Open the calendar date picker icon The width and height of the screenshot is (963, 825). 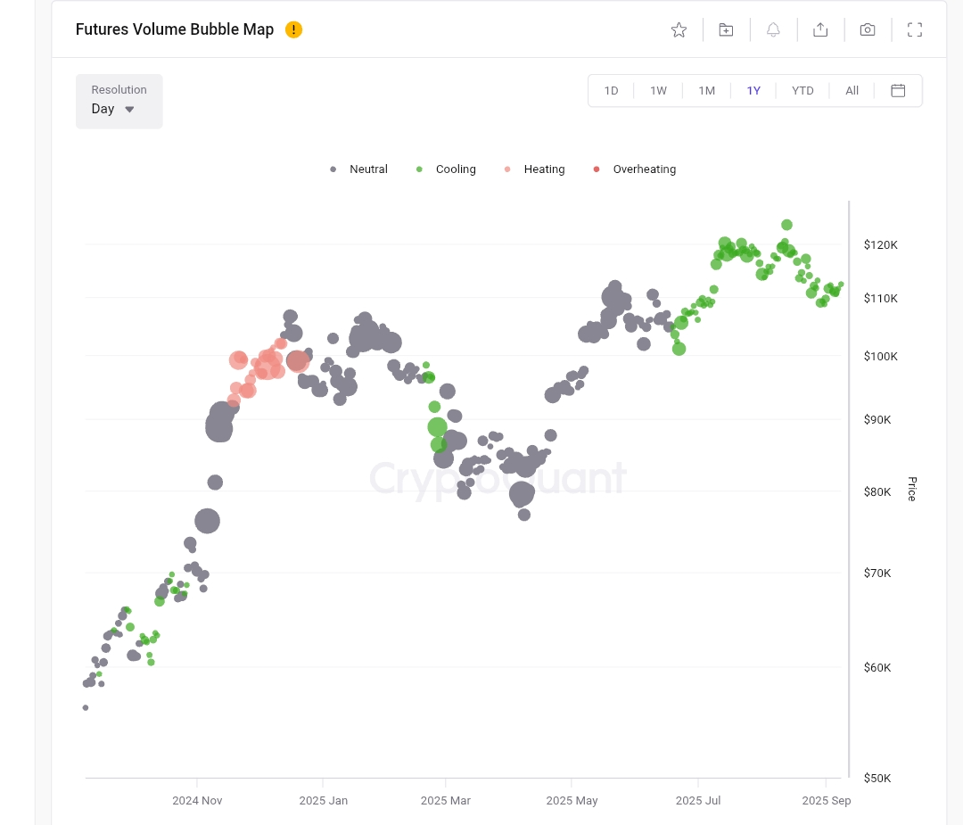[x=898, y=90]
